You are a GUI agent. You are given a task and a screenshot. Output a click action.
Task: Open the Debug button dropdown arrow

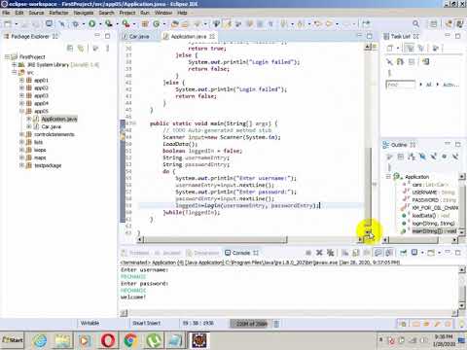pyautogui.click(x=84, y=24)
